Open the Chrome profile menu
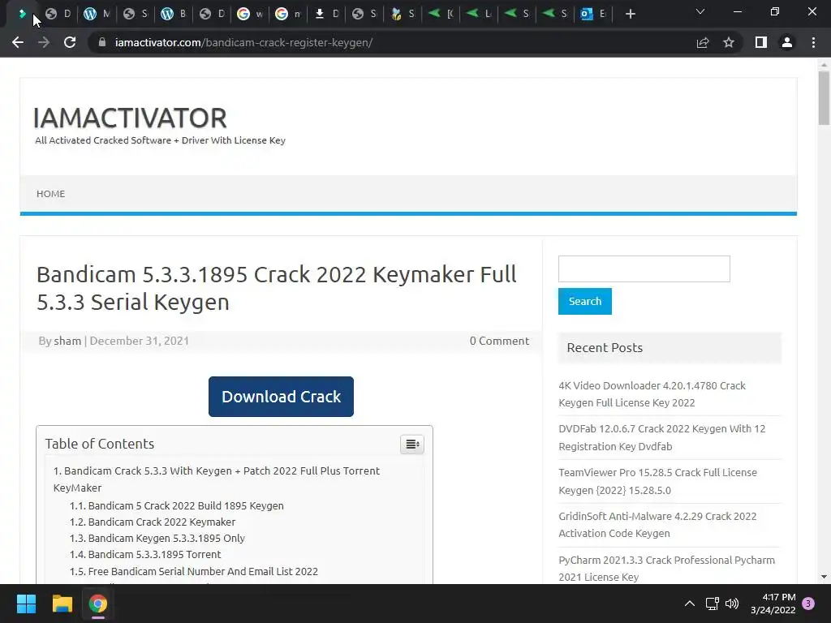831x623 pixels. coord(787,42)
